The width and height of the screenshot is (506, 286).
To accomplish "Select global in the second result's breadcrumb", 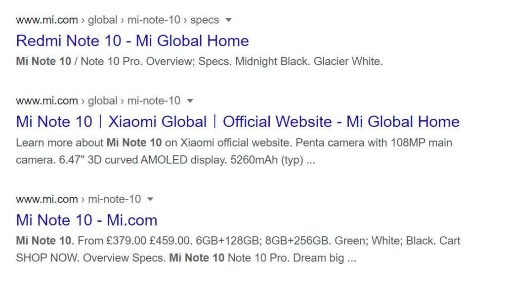I will [103, 101].
